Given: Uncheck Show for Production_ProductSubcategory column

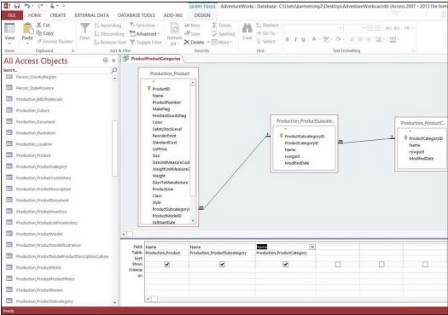Looking at the screenshot, I should (222, 265).
